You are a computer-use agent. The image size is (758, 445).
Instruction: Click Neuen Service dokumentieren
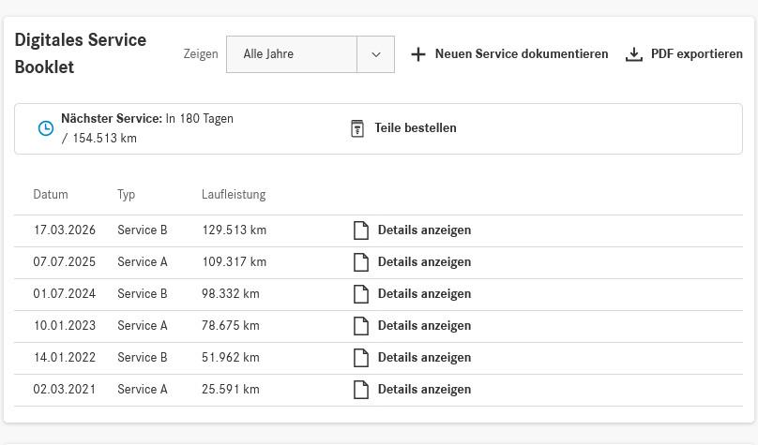[x=522, y=53]
